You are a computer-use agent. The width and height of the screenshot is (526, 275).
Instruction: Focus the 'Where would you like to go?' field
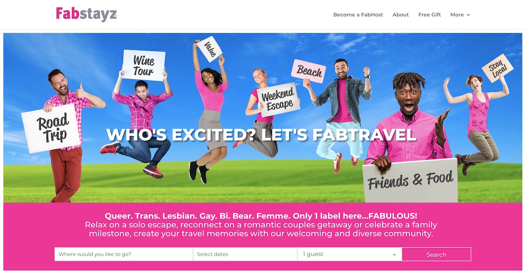[x=124, y=254]
